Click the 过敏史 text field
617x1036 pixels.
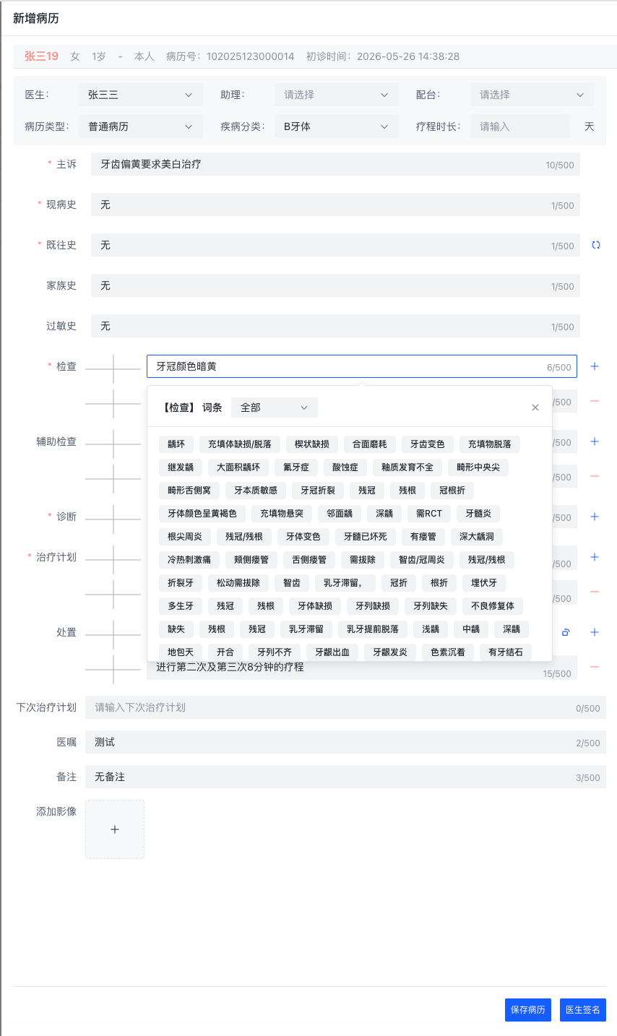[335, 326]
